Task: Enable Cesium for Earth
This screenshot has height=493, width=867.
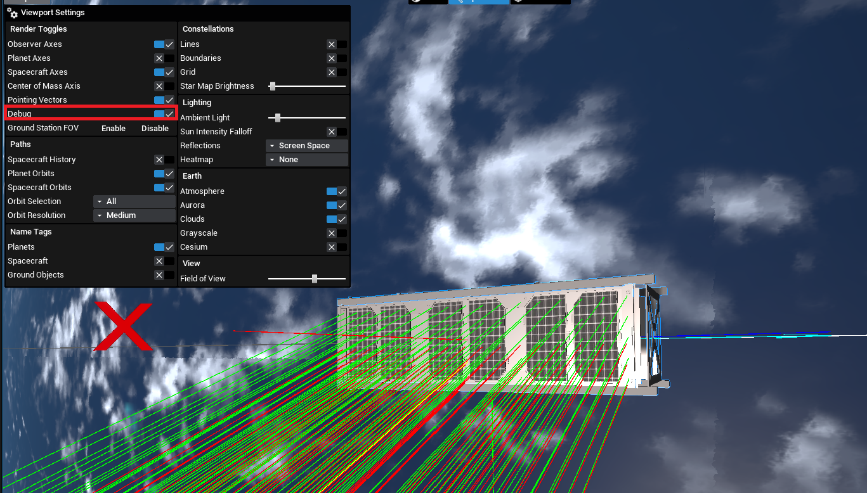Action: click(x=336, y=247)
